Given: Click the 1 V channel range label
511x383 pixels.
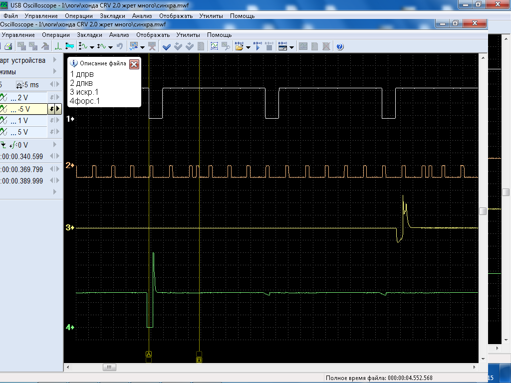Looking at the screenshot, I should pos(23,121).
